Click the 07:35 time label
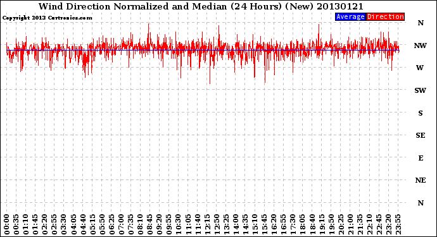This screenshot has height=237, width=437. 131,224
